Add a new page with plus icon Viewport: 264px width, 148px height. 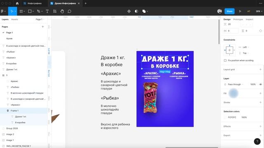[x=43, y=26]
